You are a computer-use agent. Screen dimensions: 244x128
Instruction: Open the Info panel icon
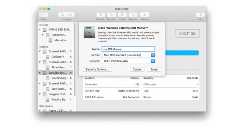(x=200, y=15)
